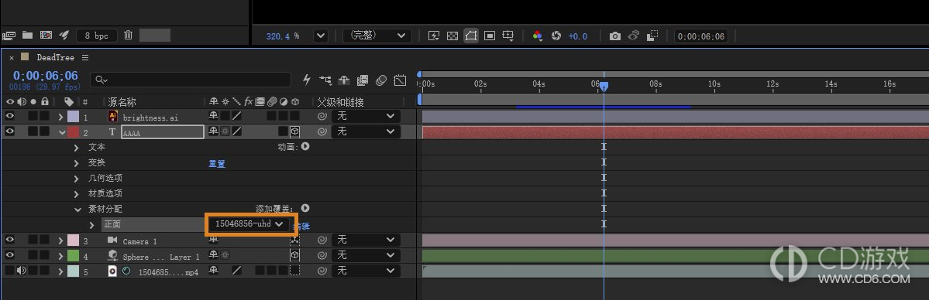Toggle the Hide Shy Layers switch
929x300 pixels.
pos(344,80)
